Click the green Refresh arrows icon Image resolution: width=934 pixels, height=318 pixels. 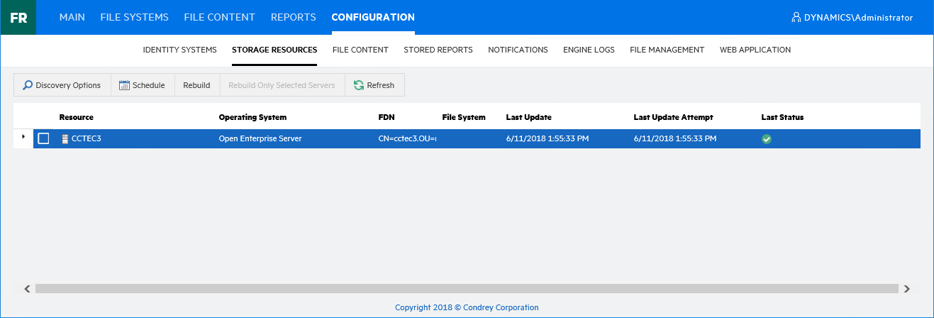[359, 85]
